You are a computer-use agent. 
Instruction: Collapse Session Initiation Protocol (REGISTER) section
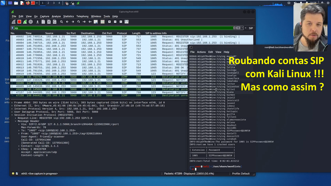pyautogui.click(x=12, y=115)
